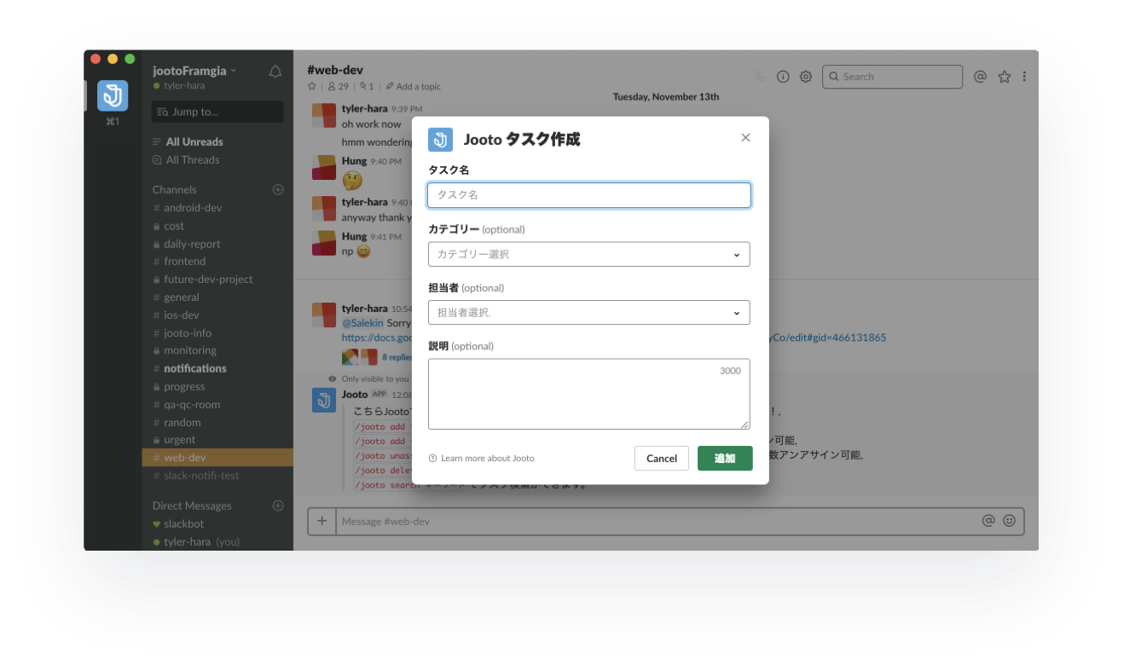Open the emoji picker in message box
Image resolution: width=1124 pixels, height=670 pixels.
pos(1010,521)
